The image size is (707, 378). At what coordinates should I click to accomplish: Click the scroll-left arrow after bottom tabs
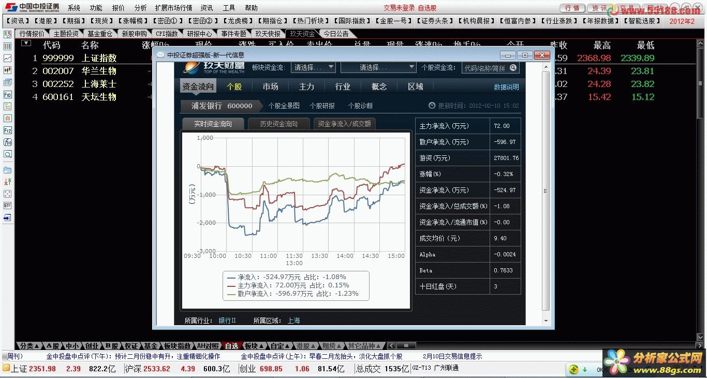click(x=391, y=346)
